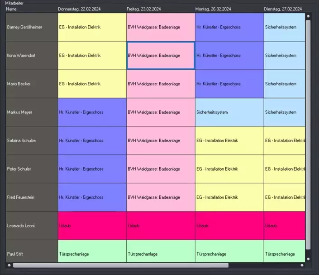Screen dimensions: 319x275
Task: Select Barney Geröllheimer's Friday BVH Waldgasse cell
Action: coord(161,27)
